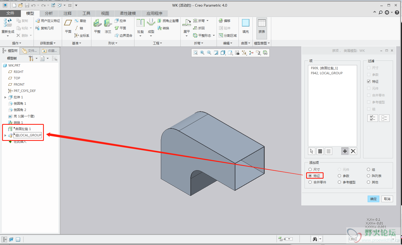Click the selection arrow icon under item list
This screenshot has height=245, width=402.
312,151
